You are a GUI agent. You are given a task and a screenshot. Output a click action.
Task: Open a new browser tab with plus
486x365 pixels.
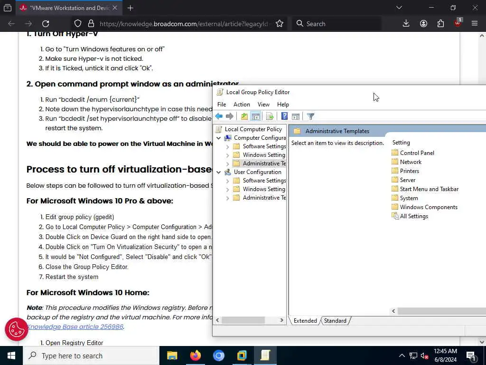click(x=130, y=8)
